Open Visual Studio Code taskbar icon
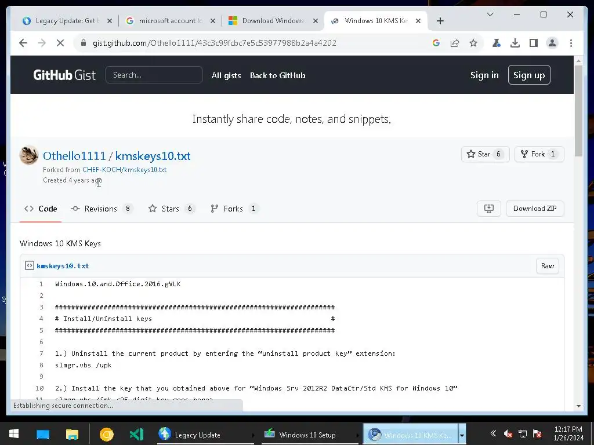This screenshot has width=594, height=445. pyautogui.click(x=136, y=434)
